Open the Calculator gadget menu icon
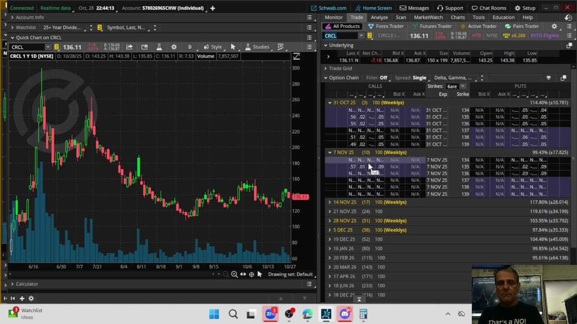The image size is (577, 324). click(x=309, y=284)
